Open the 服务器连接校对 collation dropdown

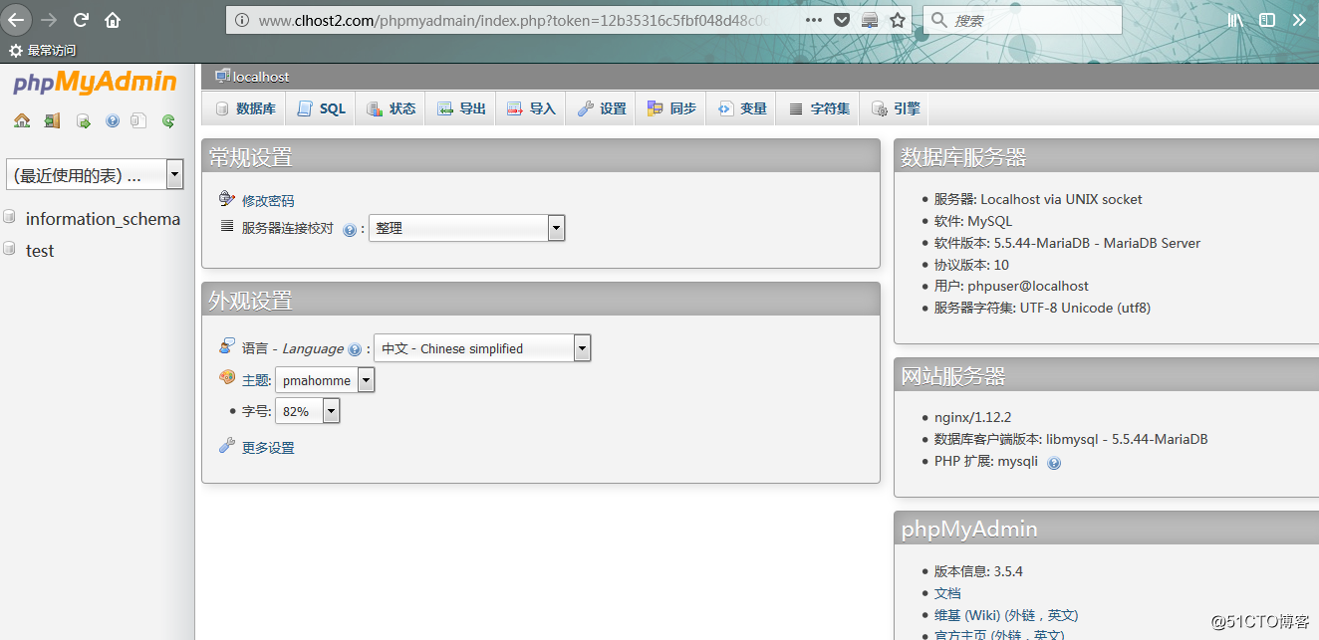tap(467, 228)
